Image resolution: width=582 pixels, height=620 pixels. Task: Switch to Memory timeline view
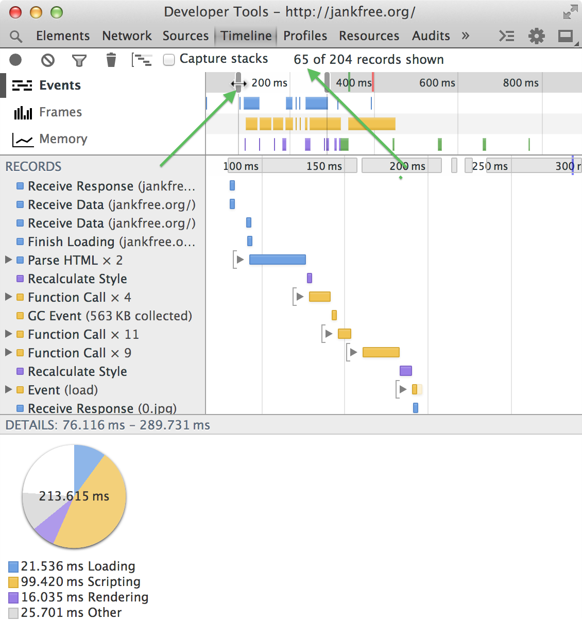tap(63, 139)
